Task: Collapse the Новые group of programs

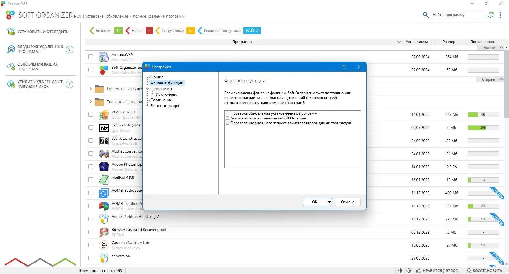Action: click(502, 48)
